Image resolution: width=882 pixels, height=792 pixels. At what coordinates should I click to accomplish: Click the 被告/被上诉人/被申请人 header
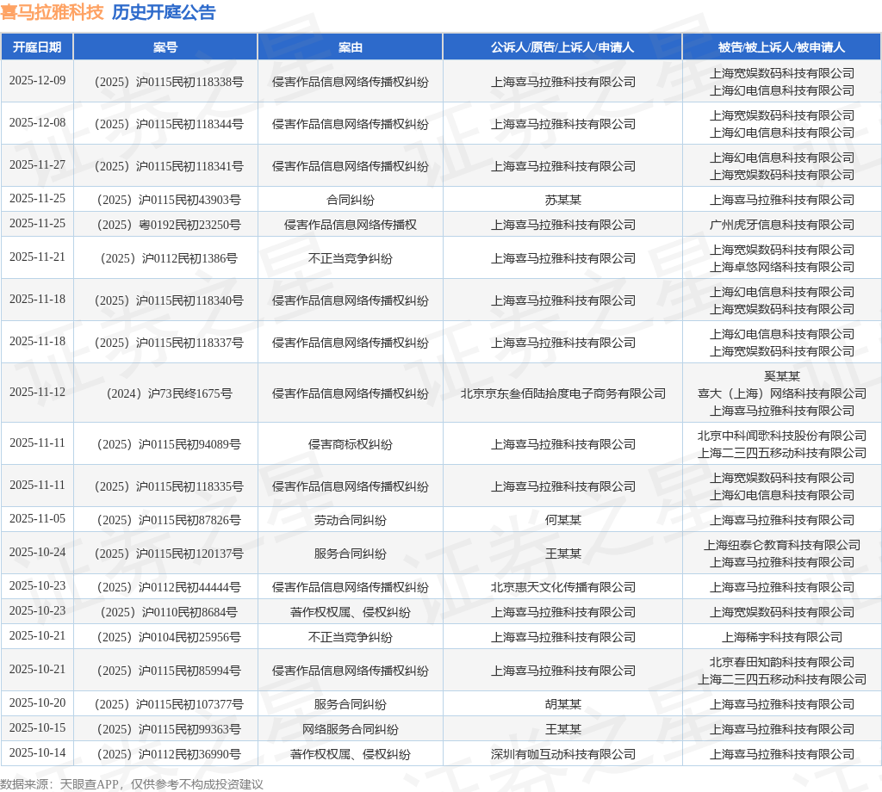coord(781,47)
